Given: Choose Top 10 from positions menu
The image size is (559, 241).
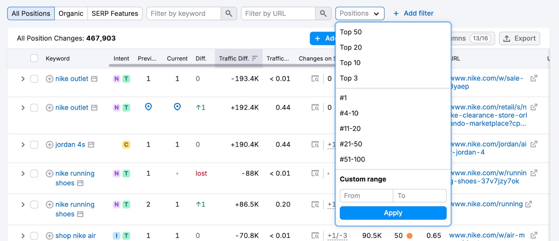Looking at the screenshot, I should click(350, 63).
